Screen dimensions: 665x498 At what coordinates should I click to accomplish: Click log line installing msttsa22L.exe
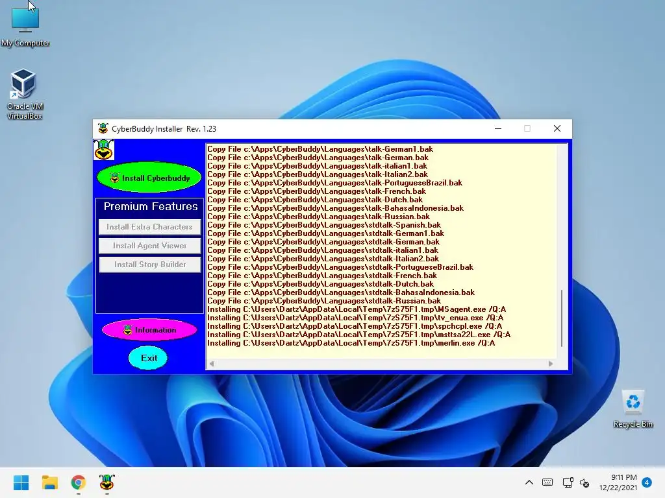358,335
